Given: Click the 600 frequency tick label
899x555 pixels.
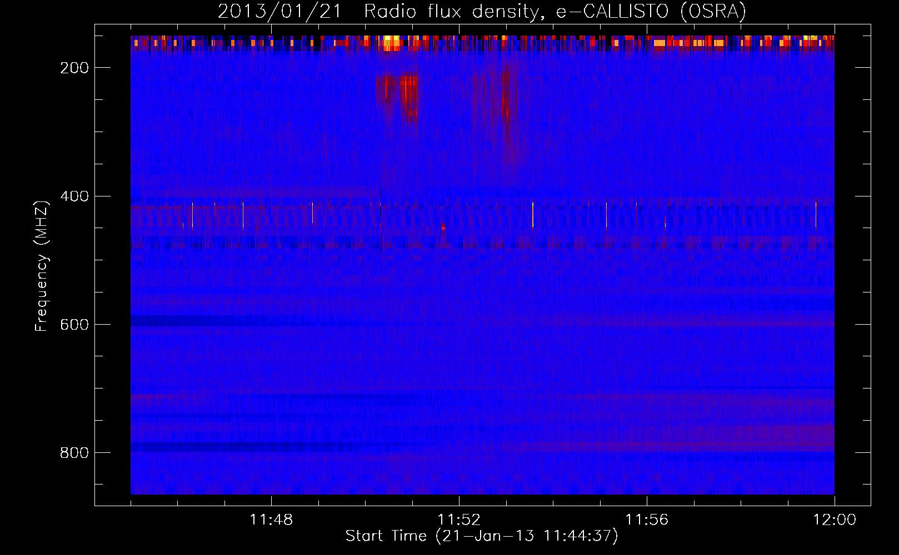Looking at the screenshot, I should [74, 325].
